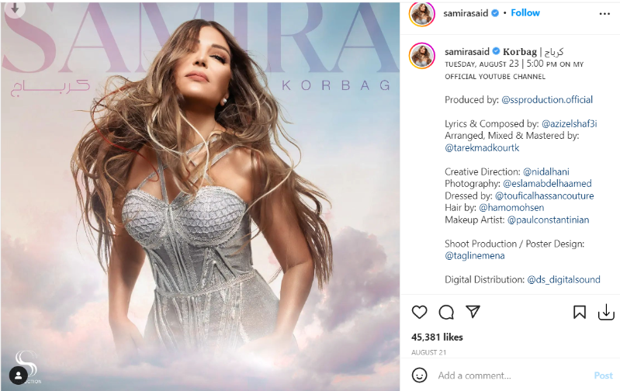Open the @ds_digitalsound profile link
Image resolution: width=620 pixels, height=391 pixels.
(x=563, y=279)
